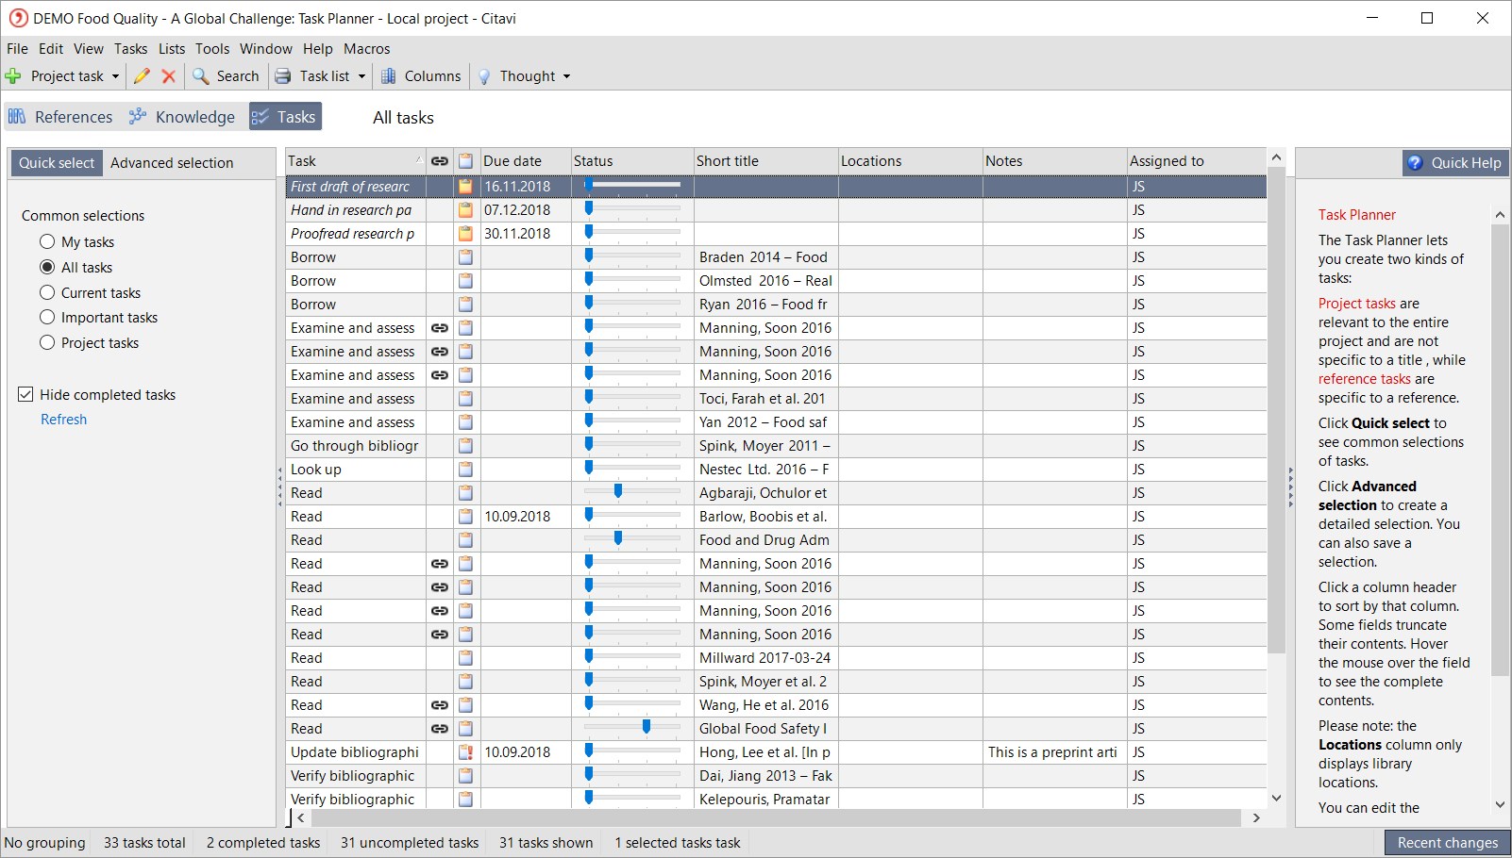
Task: Select the All tasks radio button
Action: (47, 268)
